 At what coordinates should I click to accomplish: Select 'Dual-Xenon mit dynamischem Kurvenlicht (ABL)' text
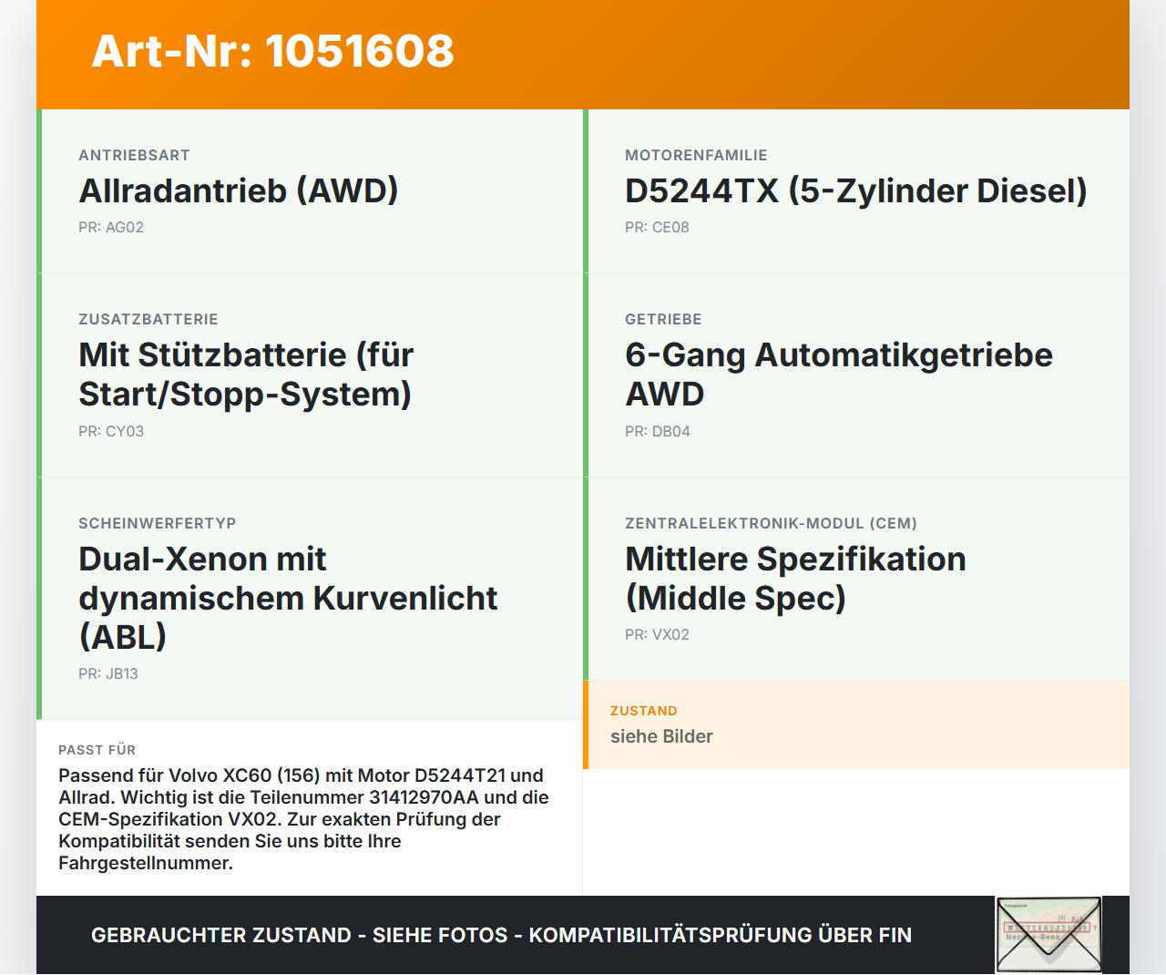click(x=288, y=598)
